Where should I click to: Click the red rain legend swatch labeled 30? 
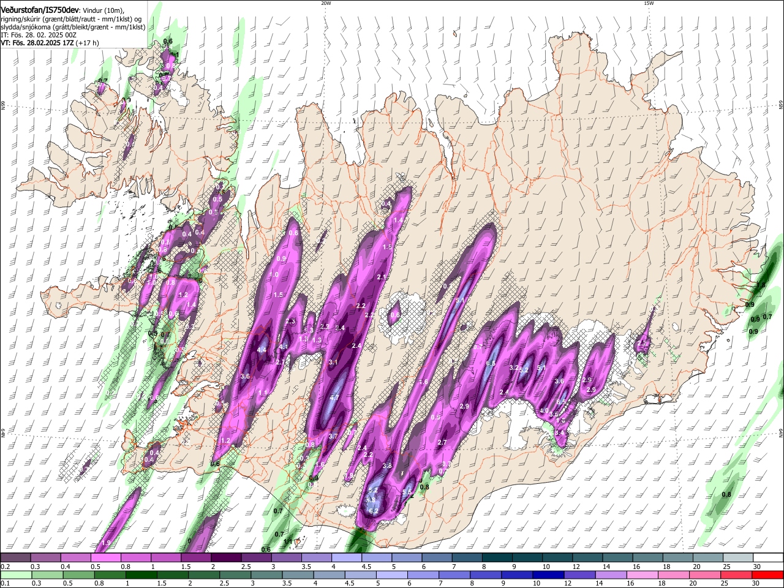click(x=768, y=575)
